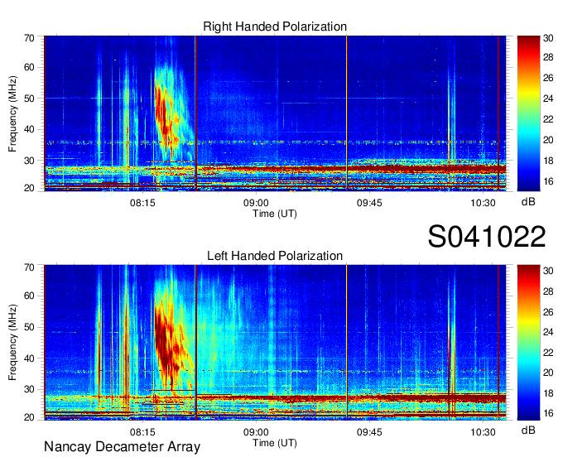Click the 10:30 tick under the Right Handed plot
Viewport: 563px width, 457px height.
tap(483, 203)
